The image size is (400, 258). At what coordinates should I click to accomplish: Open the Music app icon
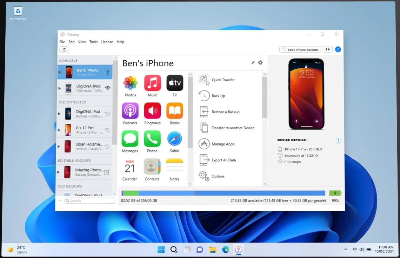[153, 83]
